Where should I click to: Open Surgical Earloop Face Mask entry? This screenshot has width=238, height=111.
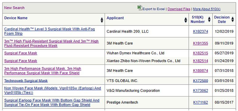52,102
